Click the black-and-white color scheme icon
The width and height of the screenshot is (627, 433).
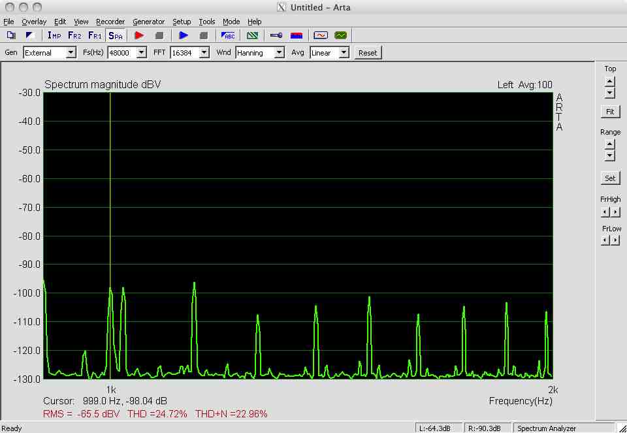pos(29,35)
